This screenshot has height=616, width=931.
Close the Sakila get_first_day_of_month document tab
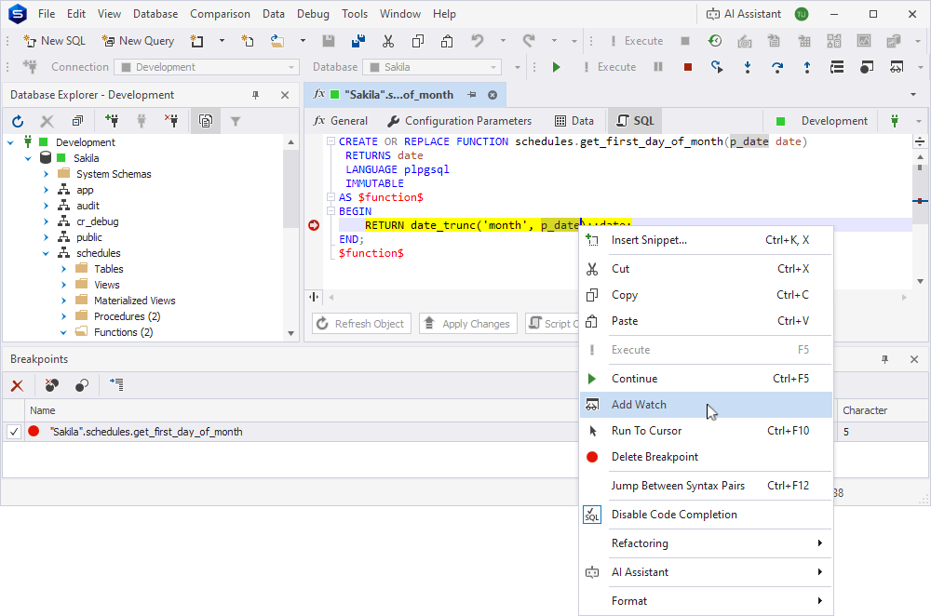[492, 95]
